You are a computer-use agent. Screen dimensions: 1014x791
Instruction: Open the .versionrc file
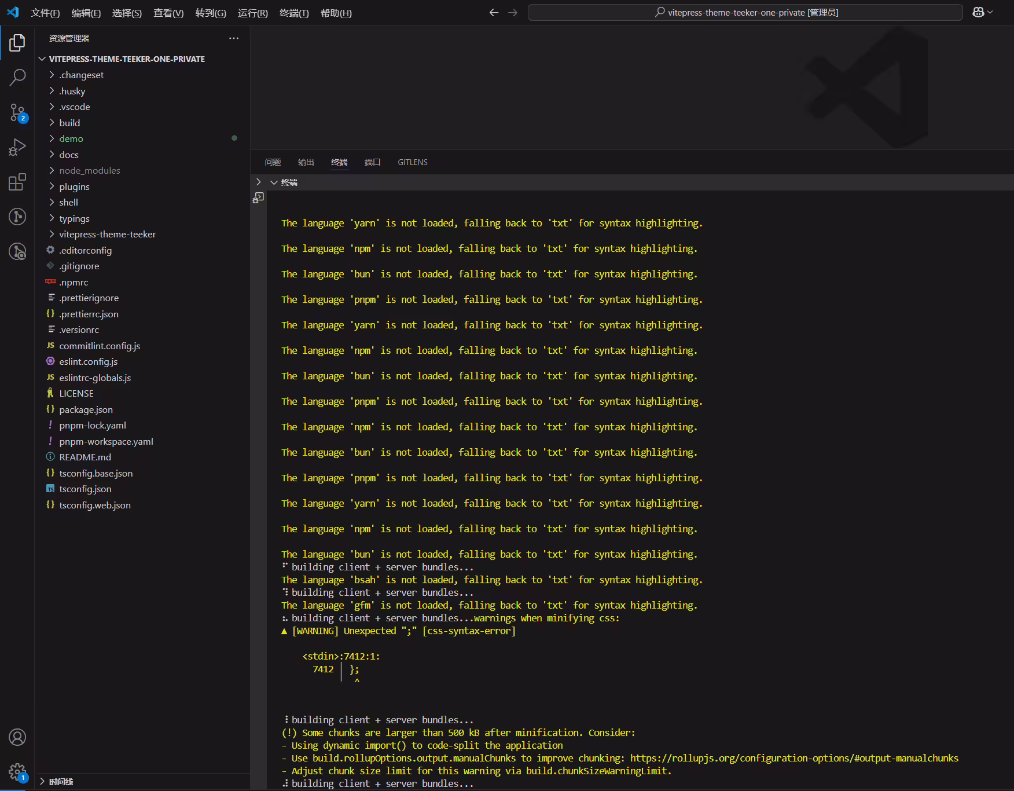(79, 329)
